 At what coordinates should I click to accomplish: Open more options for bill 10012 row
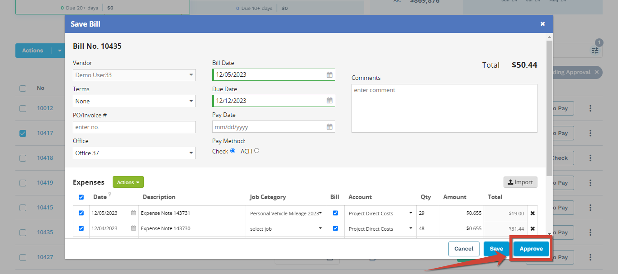pos(590,108)
